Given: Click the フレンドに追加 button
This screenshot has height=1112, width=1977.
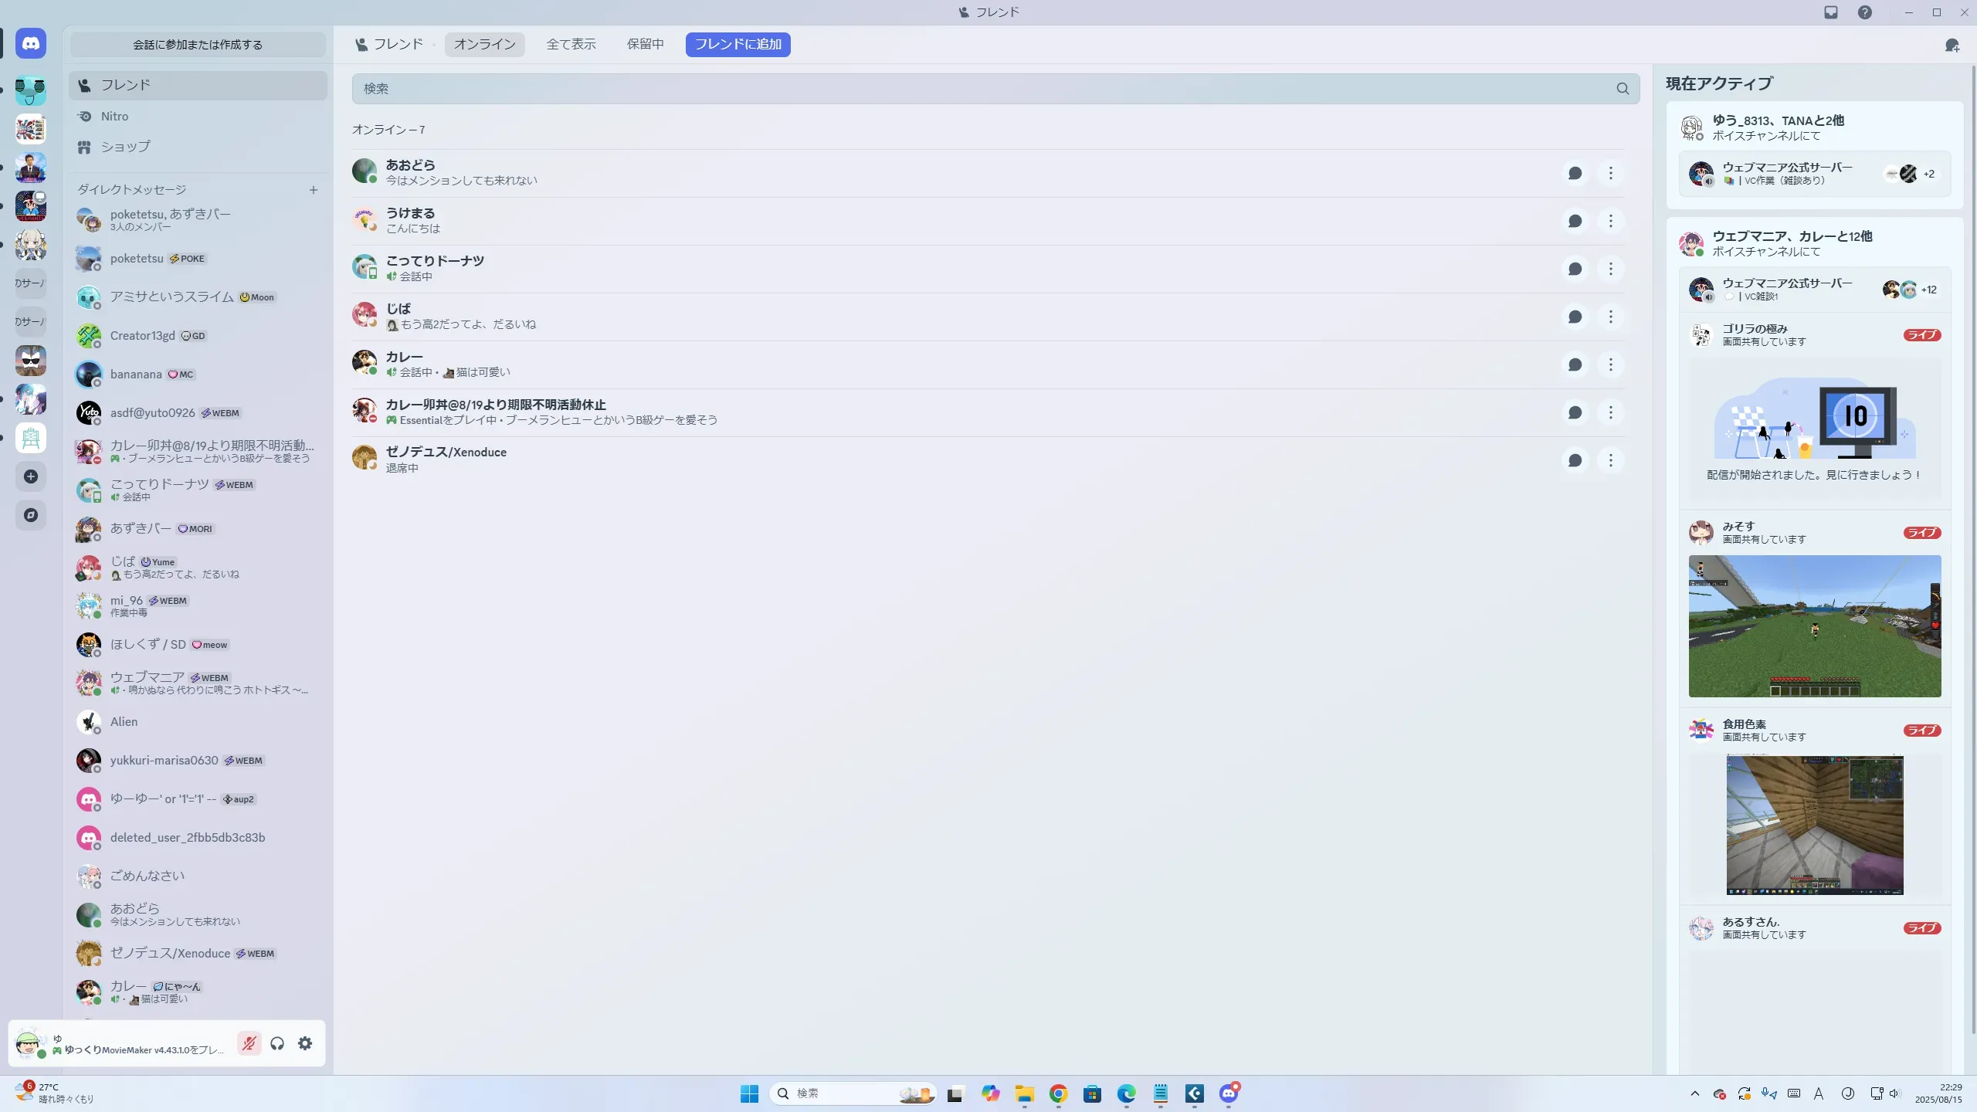Looking at the screenshot, I should [x=738, y=44].
